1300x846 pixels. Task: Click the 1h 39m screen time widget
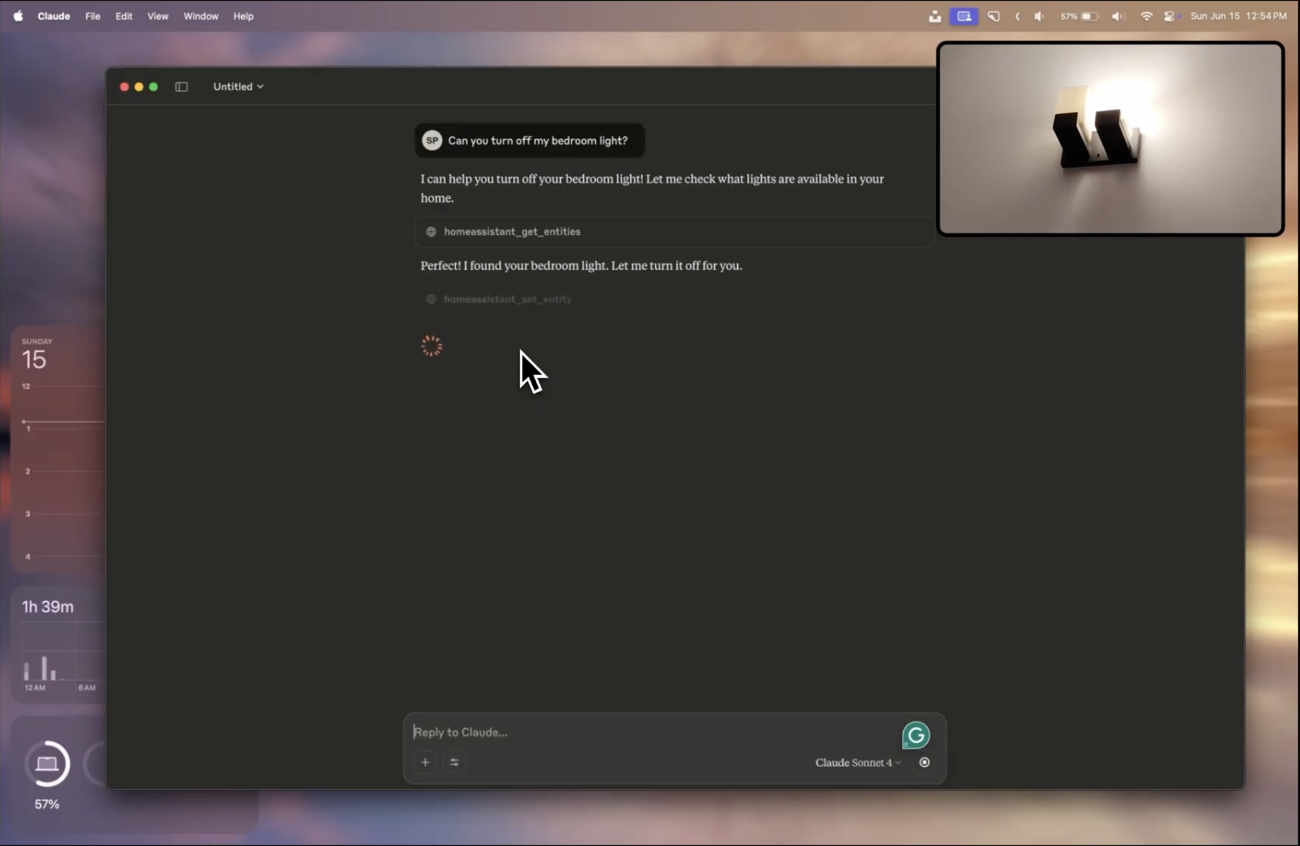(58, 645)
